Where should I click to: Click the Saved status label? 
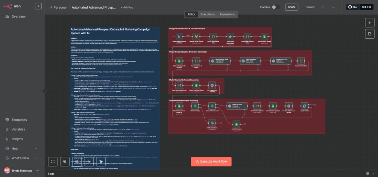click(x=310, y=7)
